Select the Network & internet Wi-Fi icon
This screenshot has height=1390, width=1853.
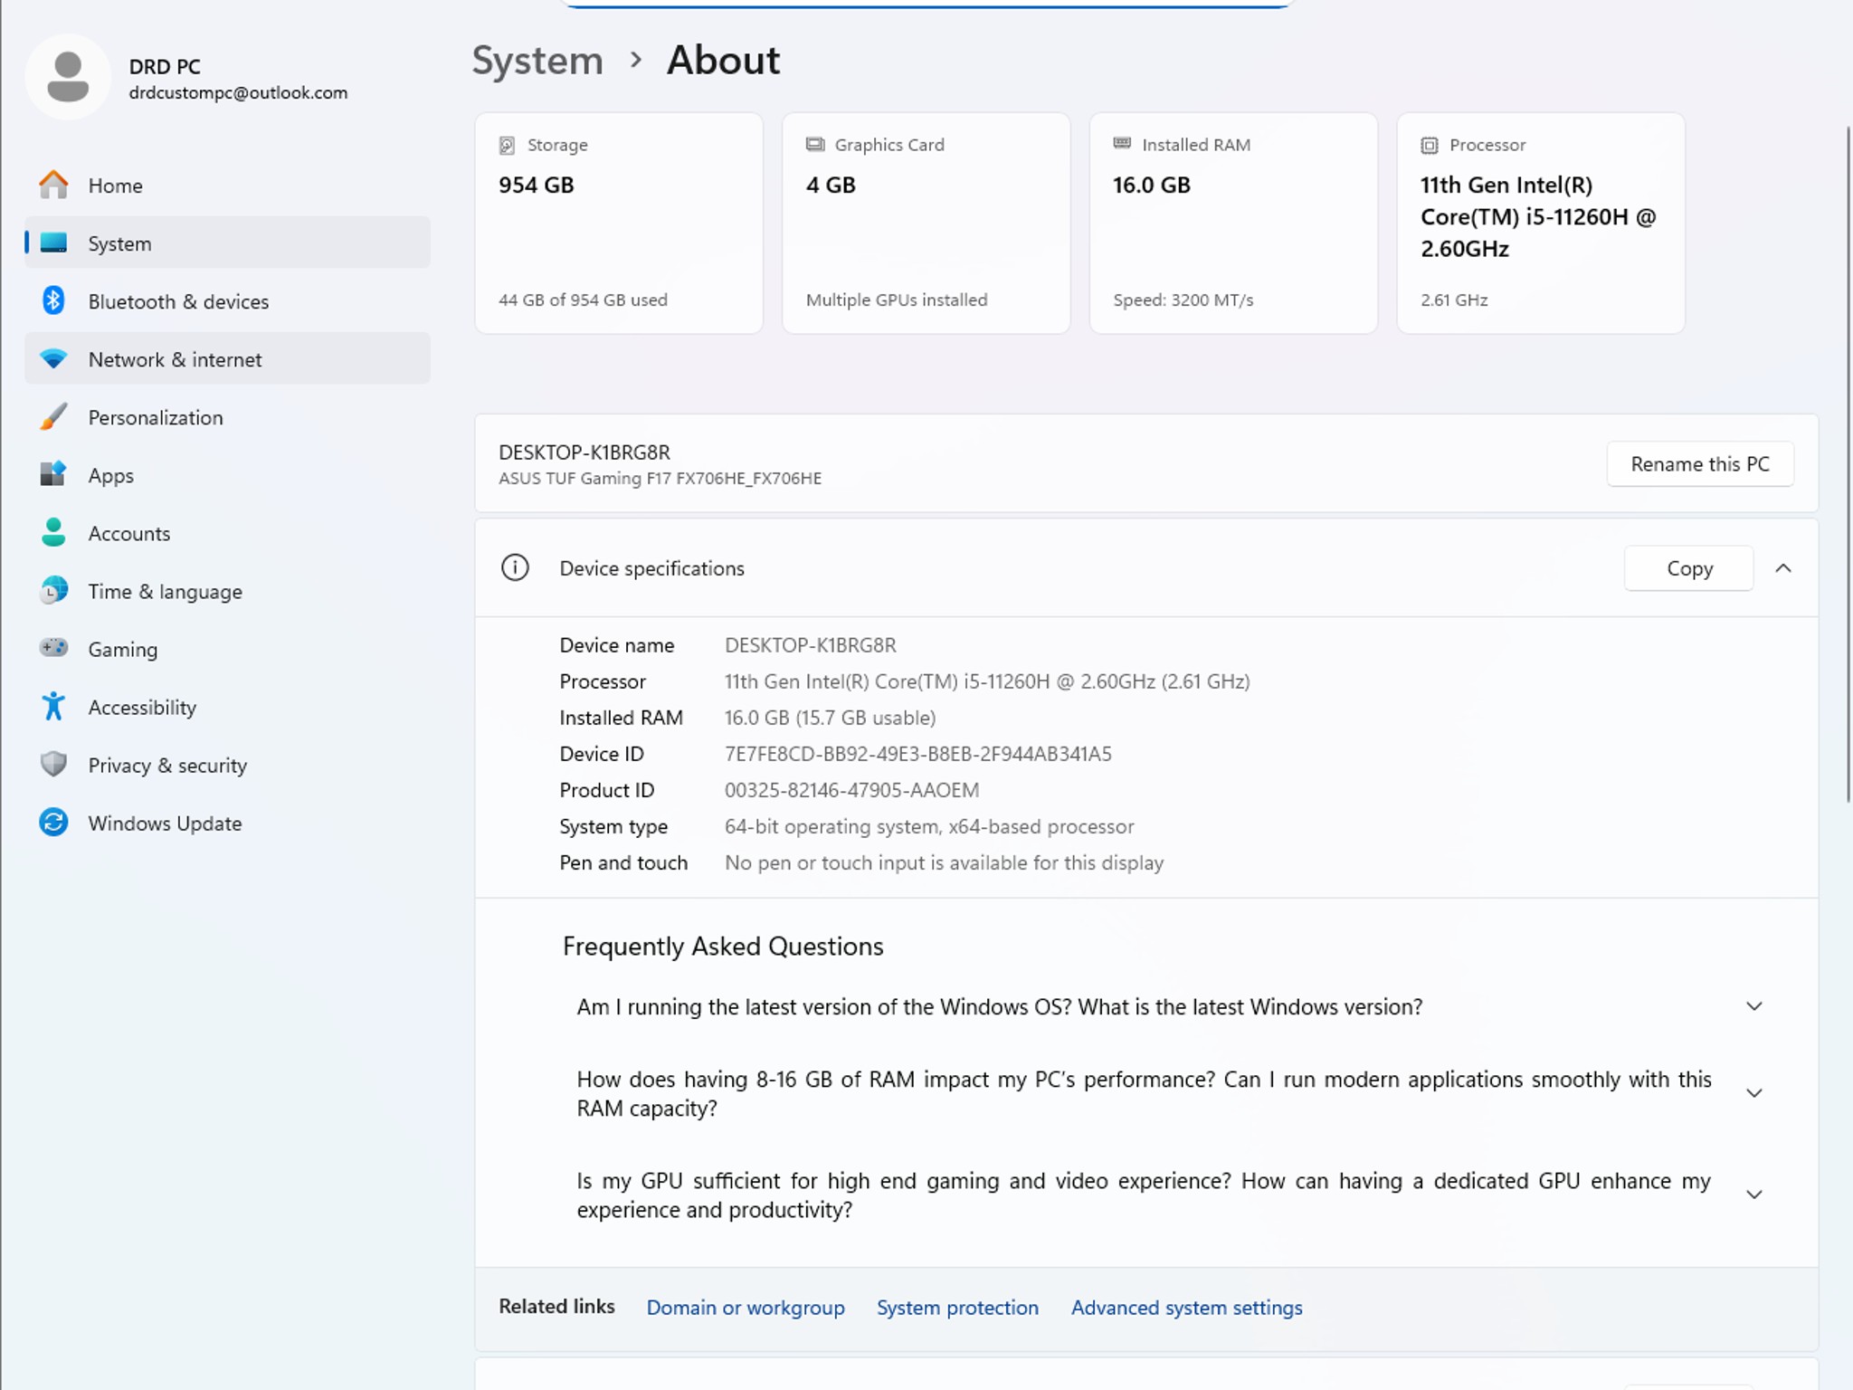(x=53, y=358)
